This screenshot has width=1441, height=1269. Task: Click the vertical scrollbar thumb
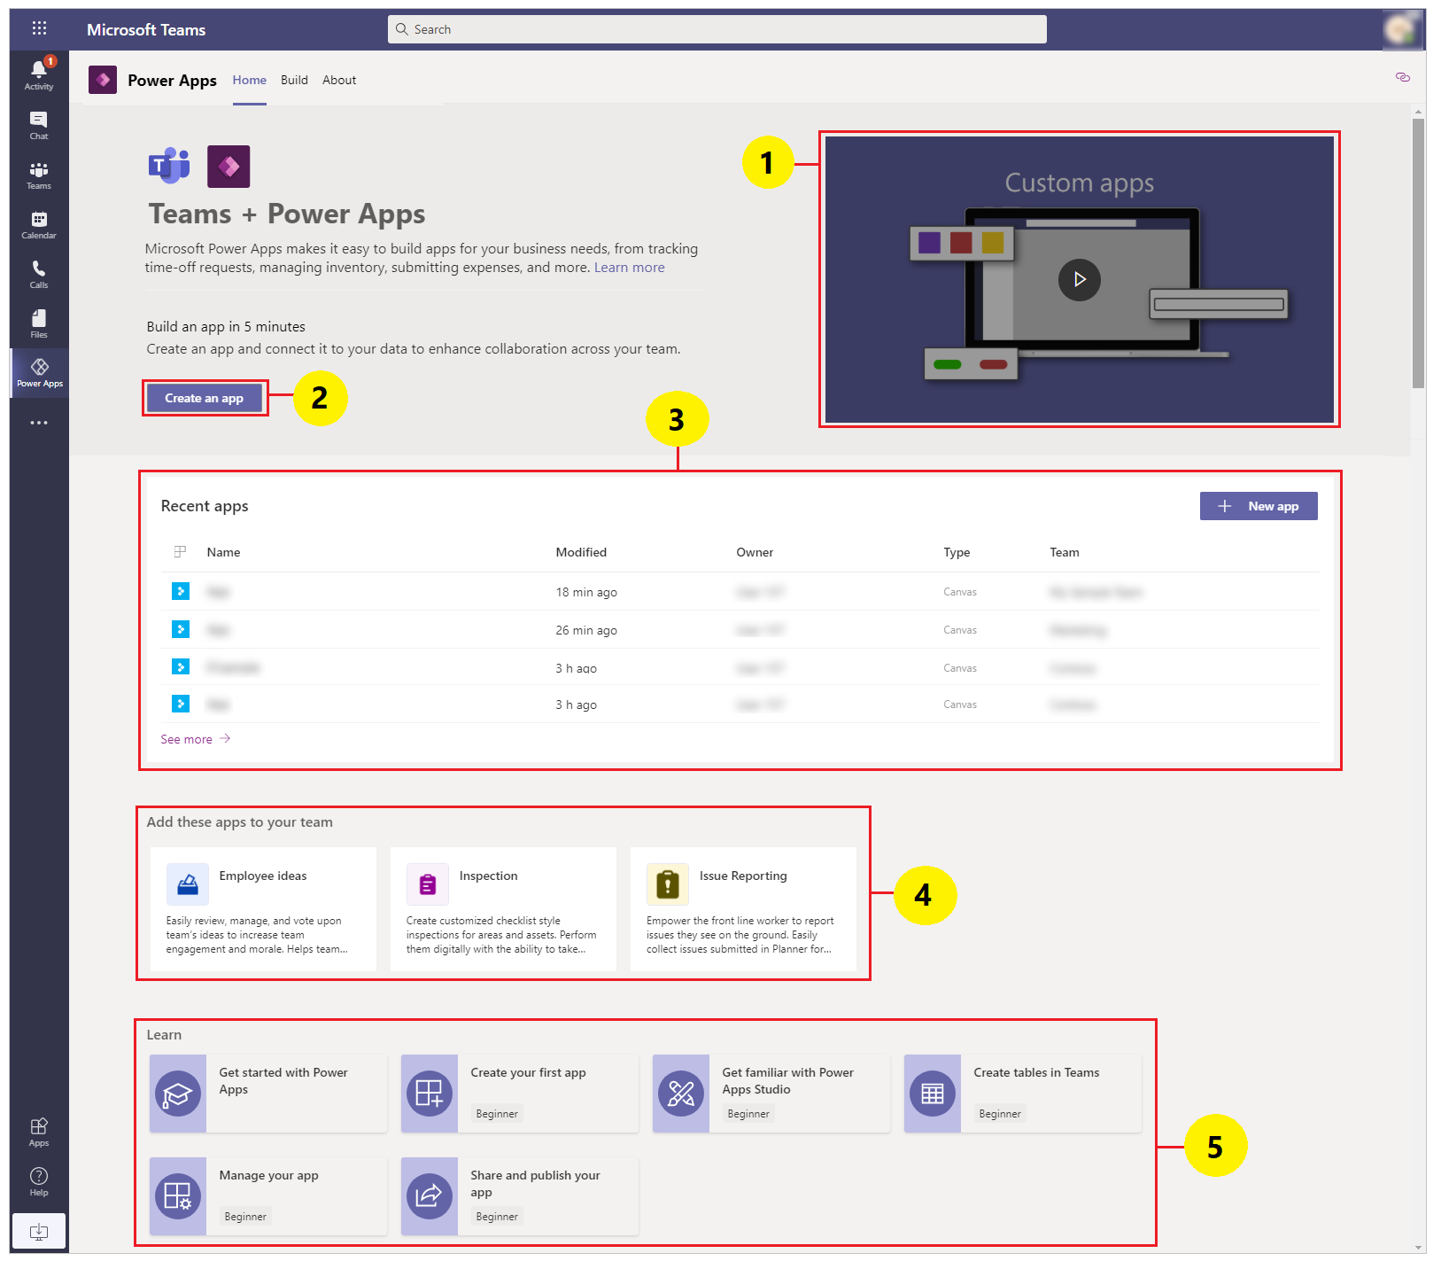(1418, 253)
